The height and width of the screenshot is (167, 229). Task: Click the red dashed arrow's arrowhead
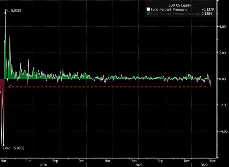tap(10, 87)
